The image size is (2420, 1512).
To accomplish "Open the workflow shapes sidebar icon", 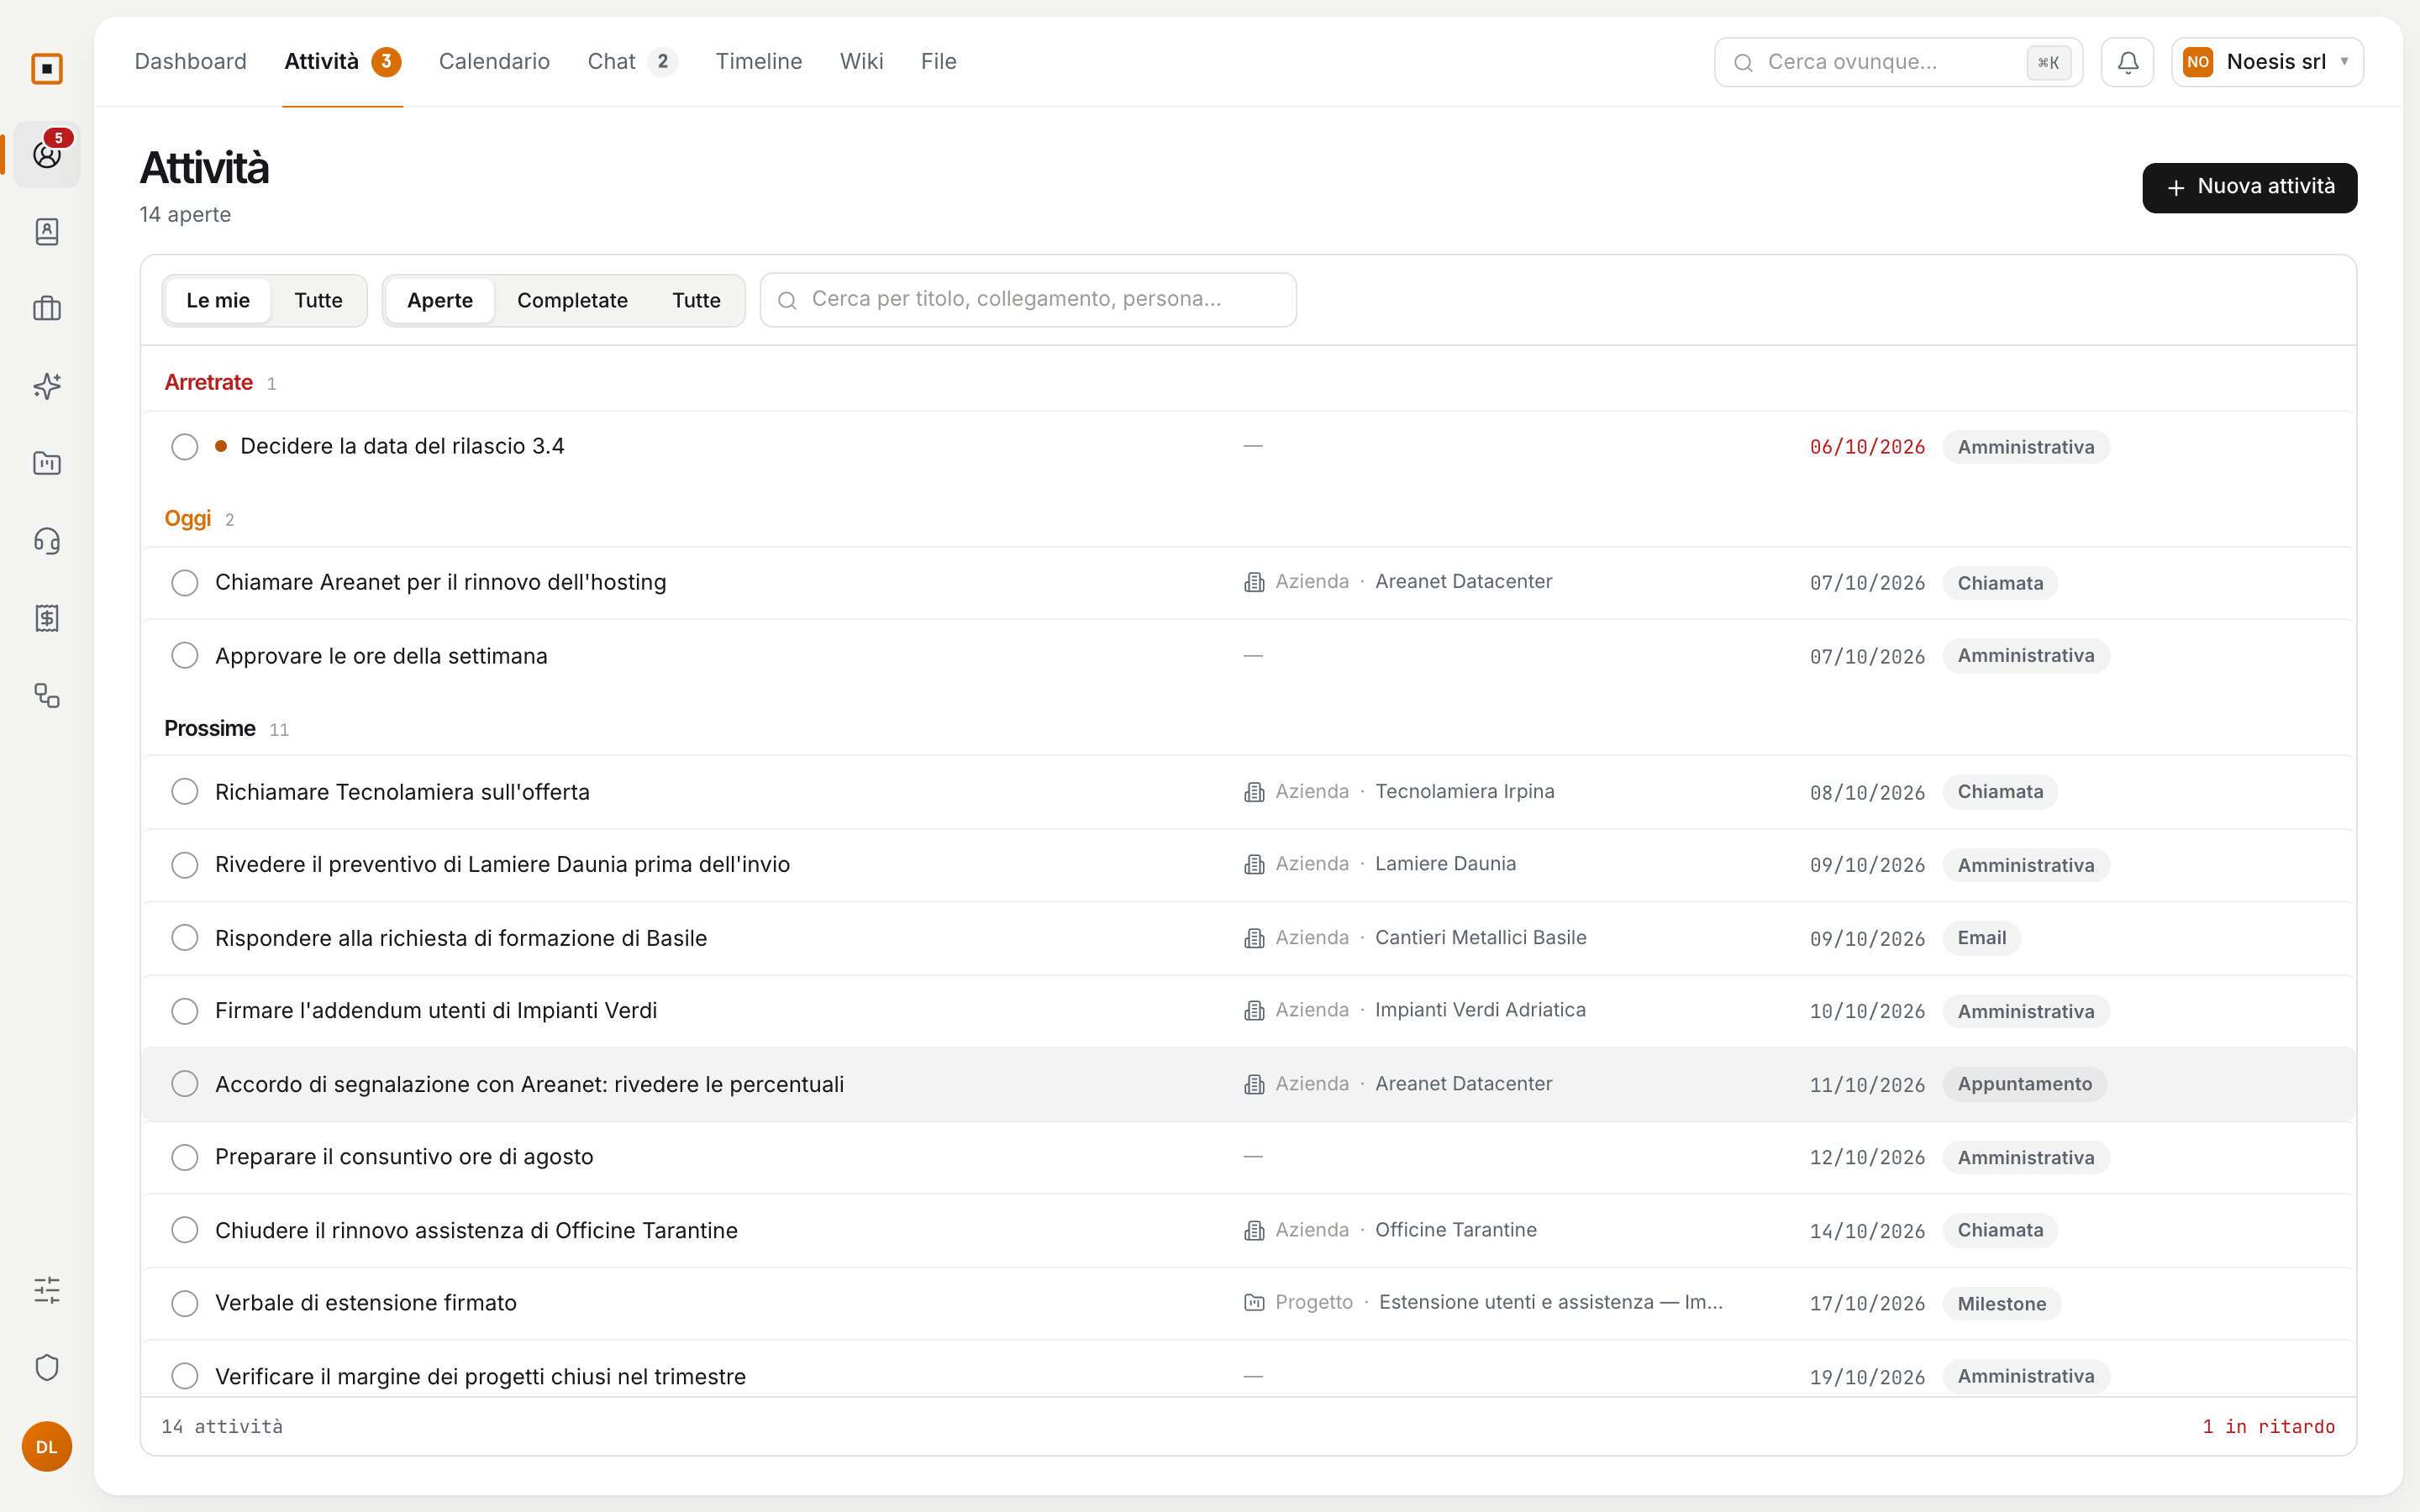I will pyautogui.click(x=47, y=695).
